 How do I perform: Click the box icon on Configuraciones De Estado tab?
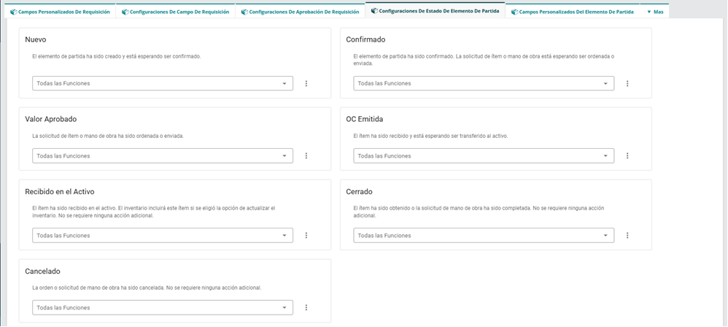click(374, 11)
